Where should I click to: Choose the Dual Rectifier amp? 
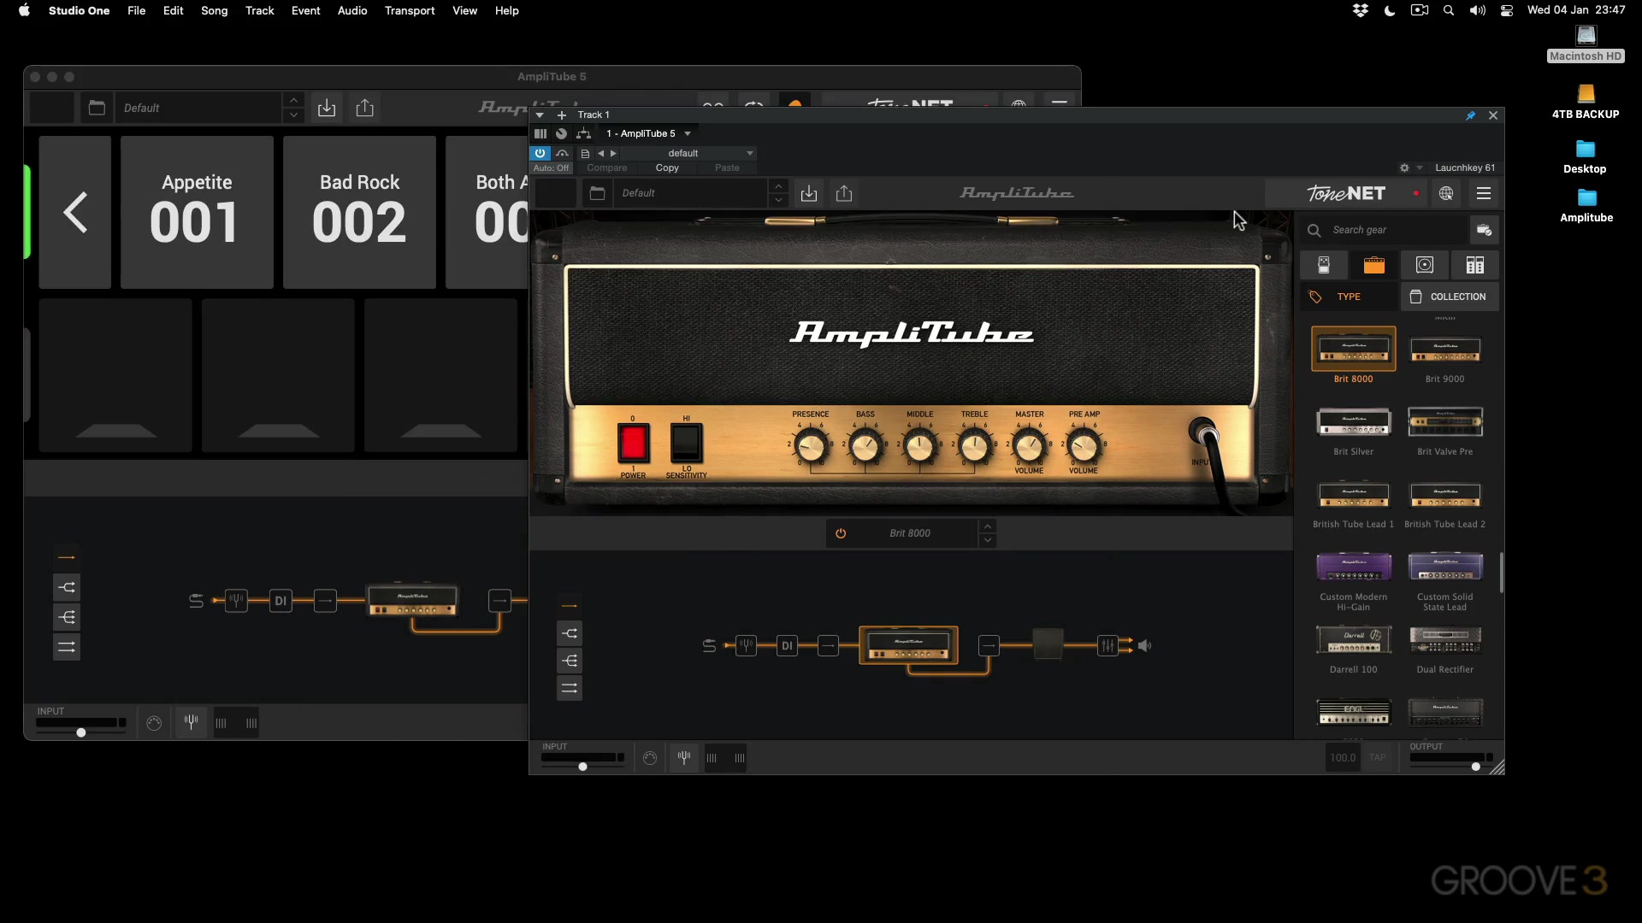[1445, 639]
